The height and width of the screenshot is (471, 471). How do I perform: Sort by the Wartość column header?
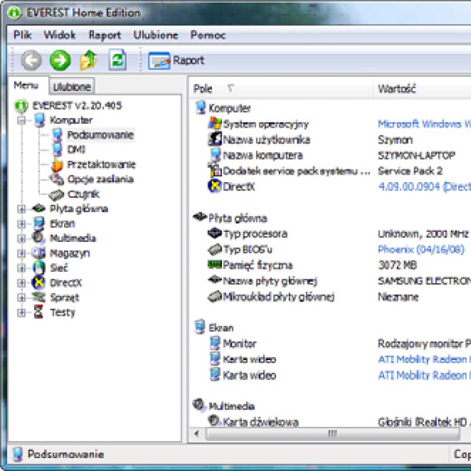pos(422,89)
